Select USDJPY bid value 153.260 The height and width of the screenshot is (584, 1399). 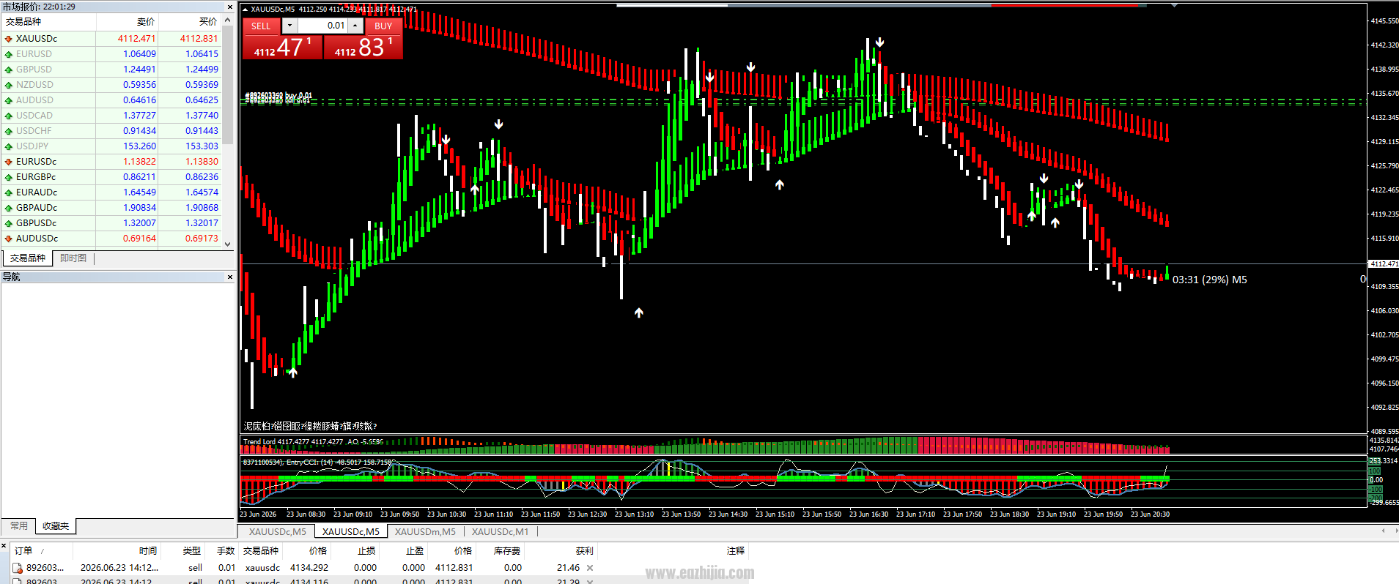click(140, 146)
